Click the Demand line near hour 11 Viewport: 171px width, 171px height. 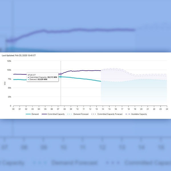pyautogui.click(x=84, y=79)
